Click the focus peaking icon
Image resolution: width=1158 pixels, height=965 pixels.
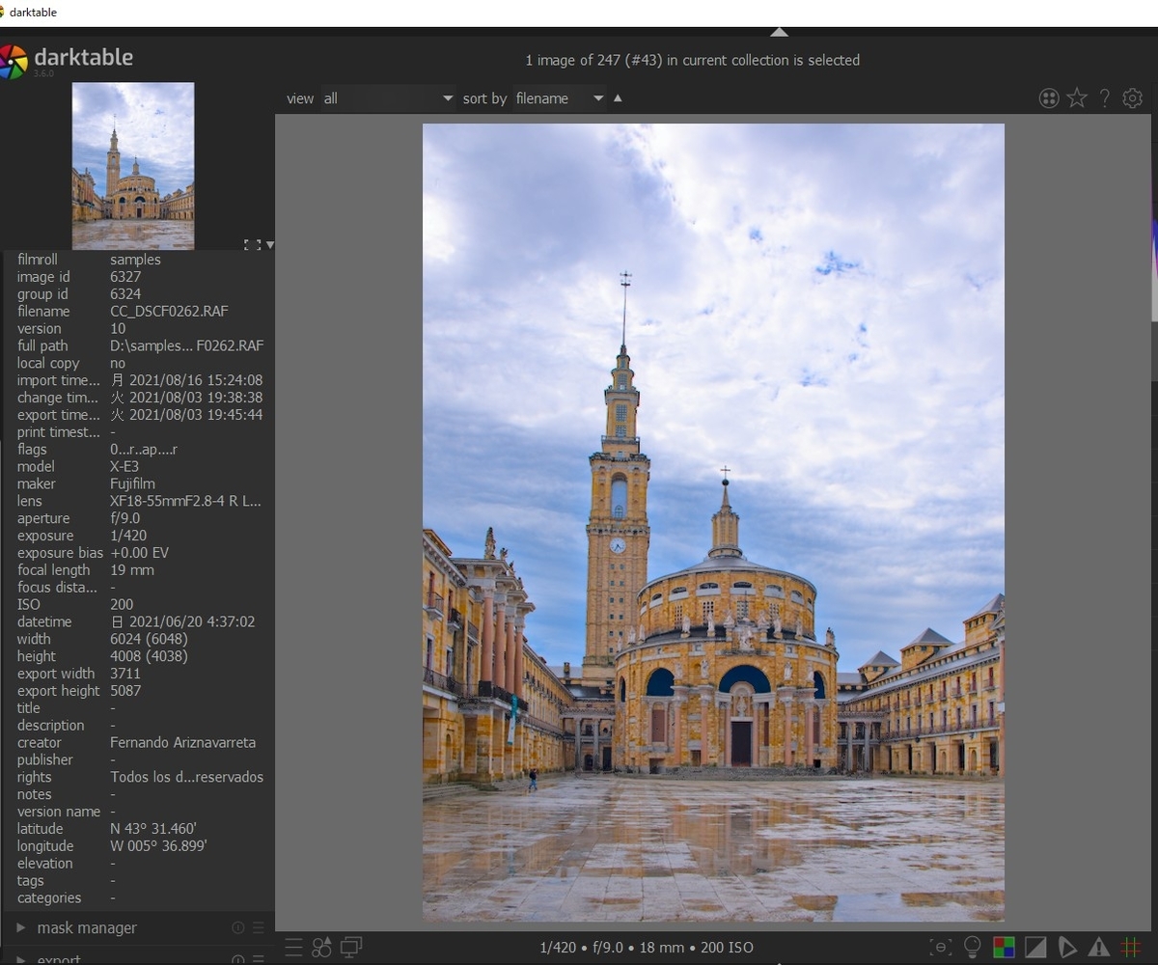point(940,948)
